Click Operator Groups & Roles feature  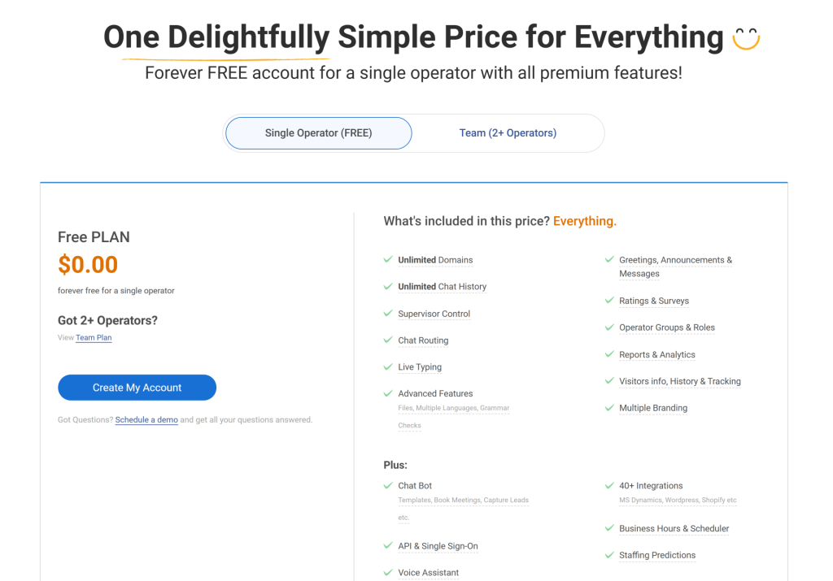(667, 327)
